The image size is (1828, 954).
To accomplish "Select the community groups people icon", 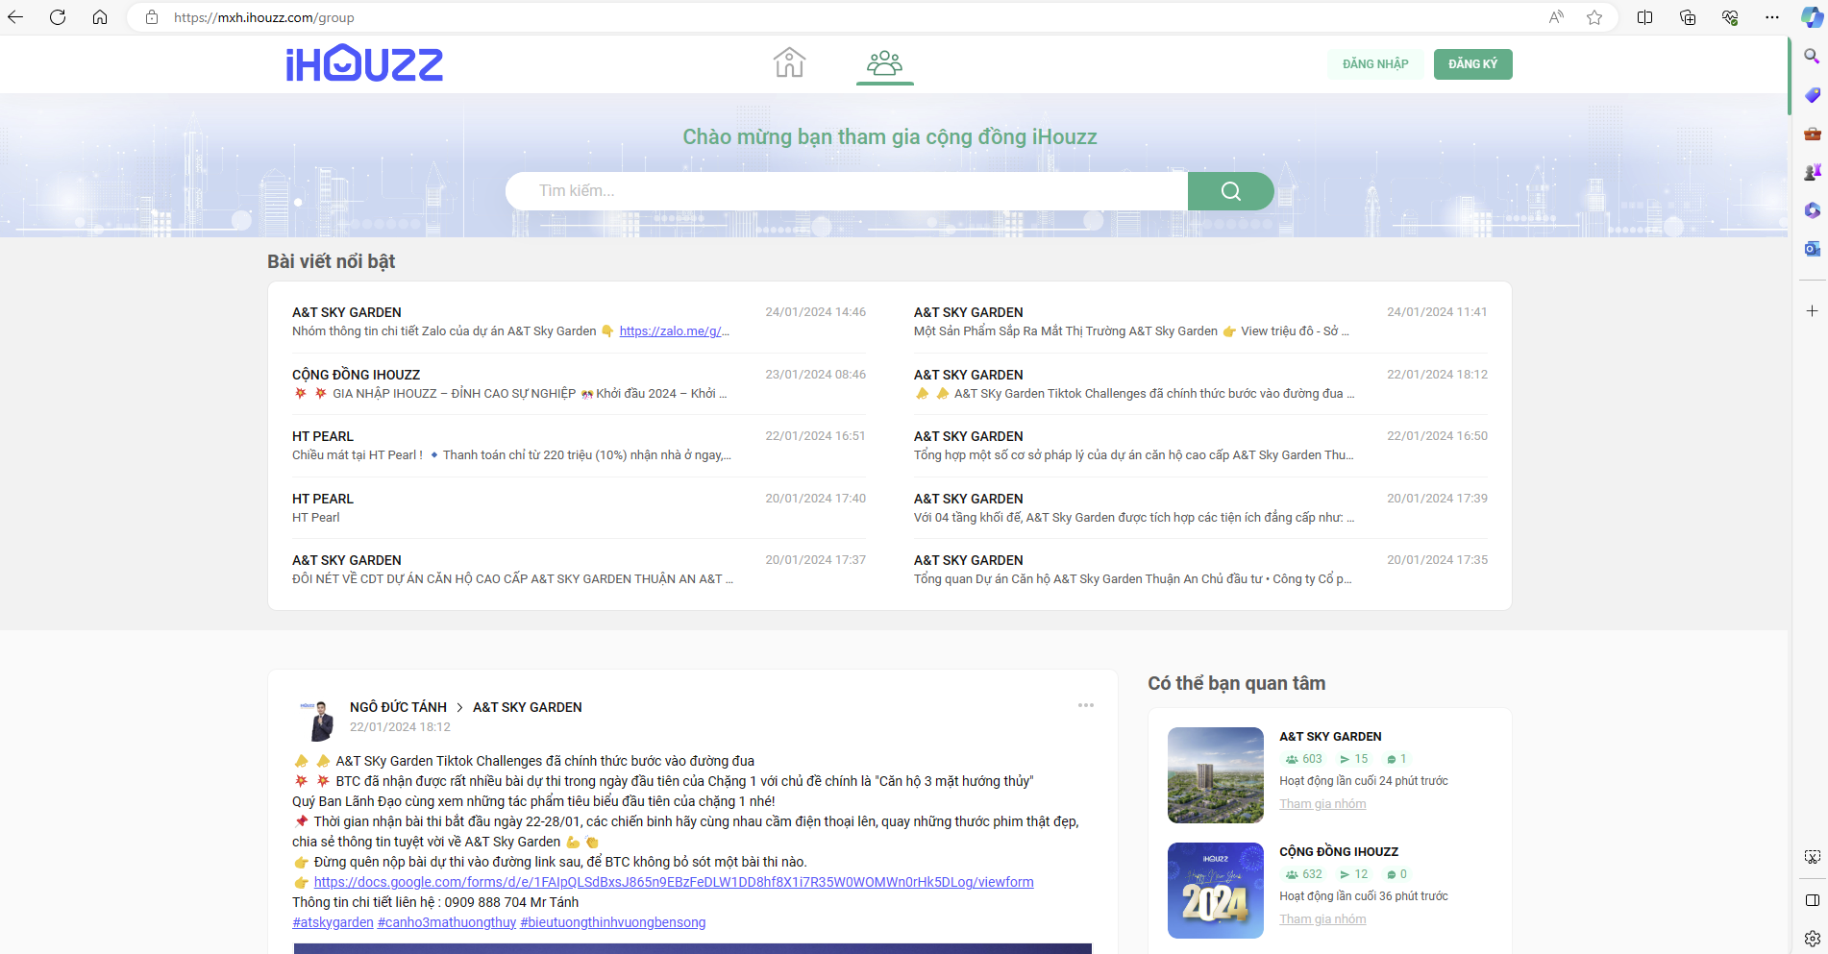I will (x=884, y=63).
